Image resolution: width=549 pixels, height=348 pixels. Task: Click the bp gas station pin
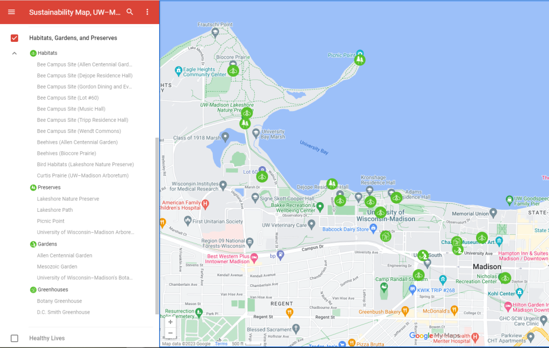tap(280, 255)
